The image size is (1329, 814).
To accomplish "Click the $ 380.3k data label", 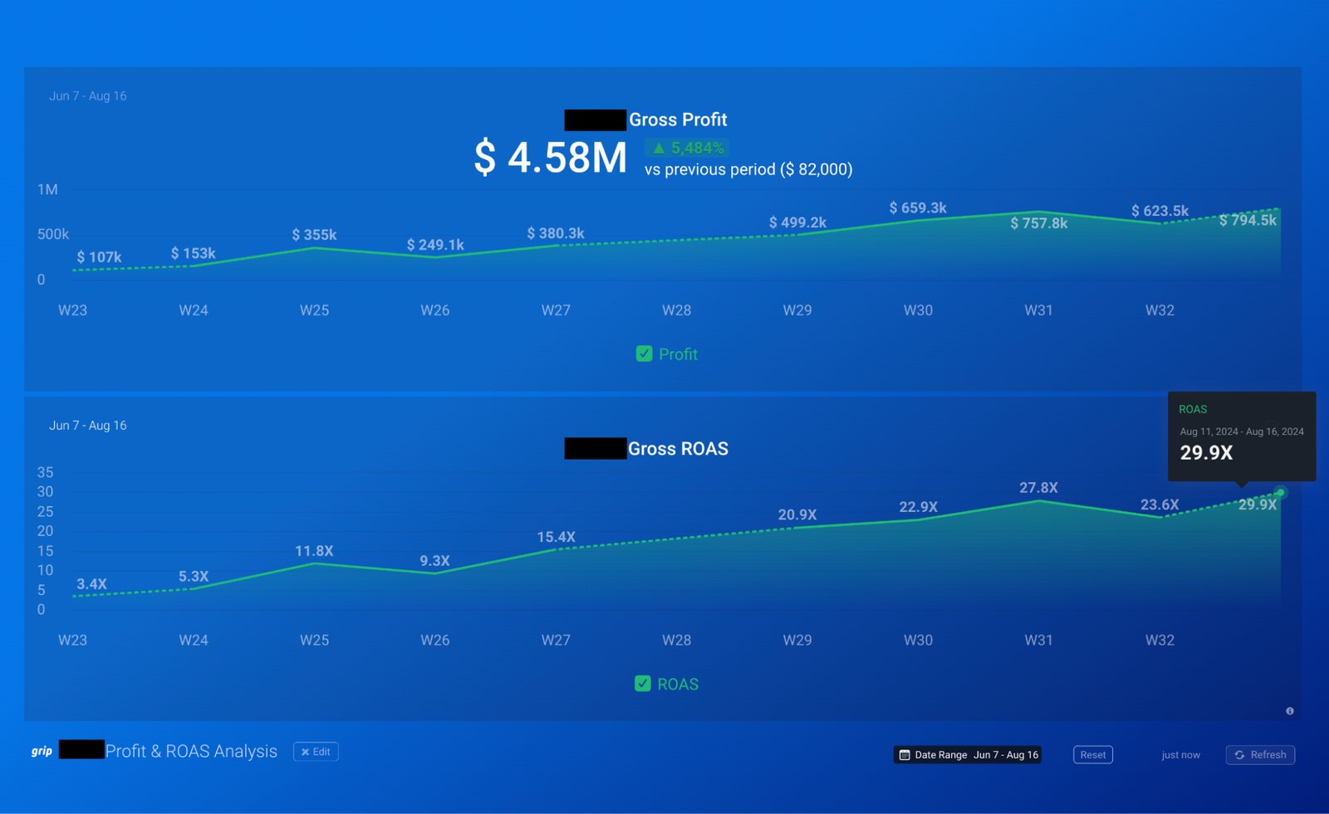I will (556, 233).
